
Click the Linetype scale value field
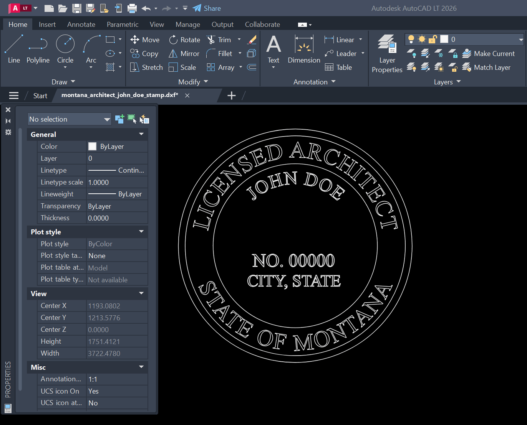[117, 182]
